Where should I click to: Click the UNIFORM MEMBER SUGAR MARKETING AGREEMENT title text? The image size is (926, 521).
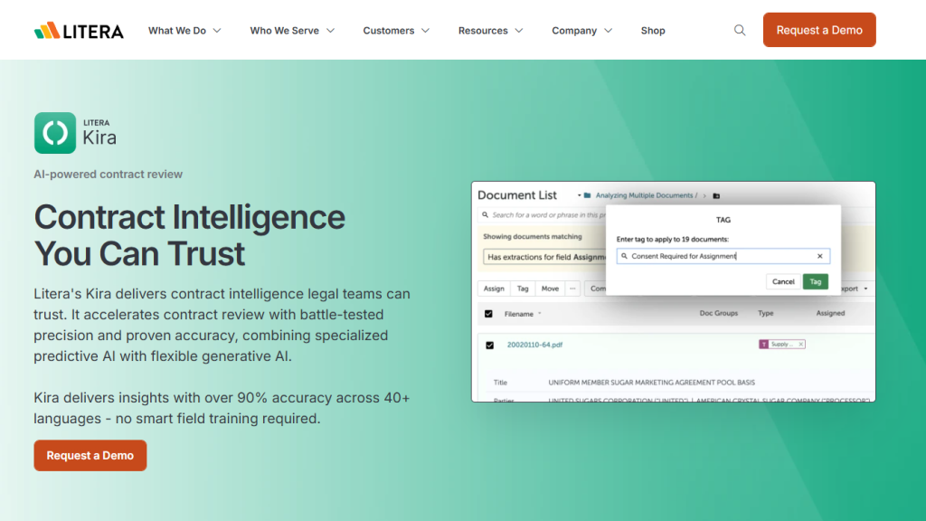point(651,383)
